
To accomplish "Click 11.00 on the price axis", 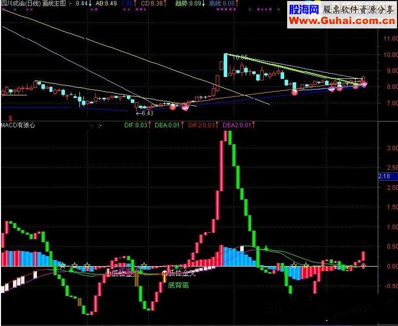I will coord(391,38).
